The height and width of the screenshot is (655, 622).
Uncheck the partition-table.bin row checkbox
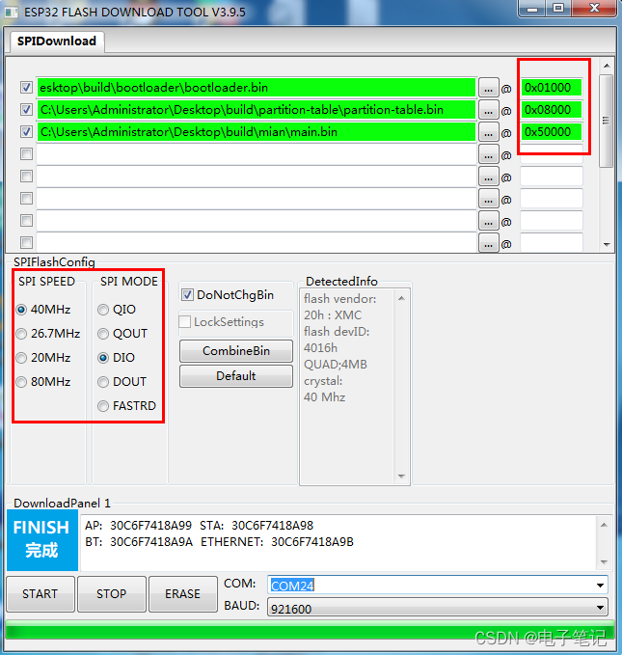click(26, 110)
